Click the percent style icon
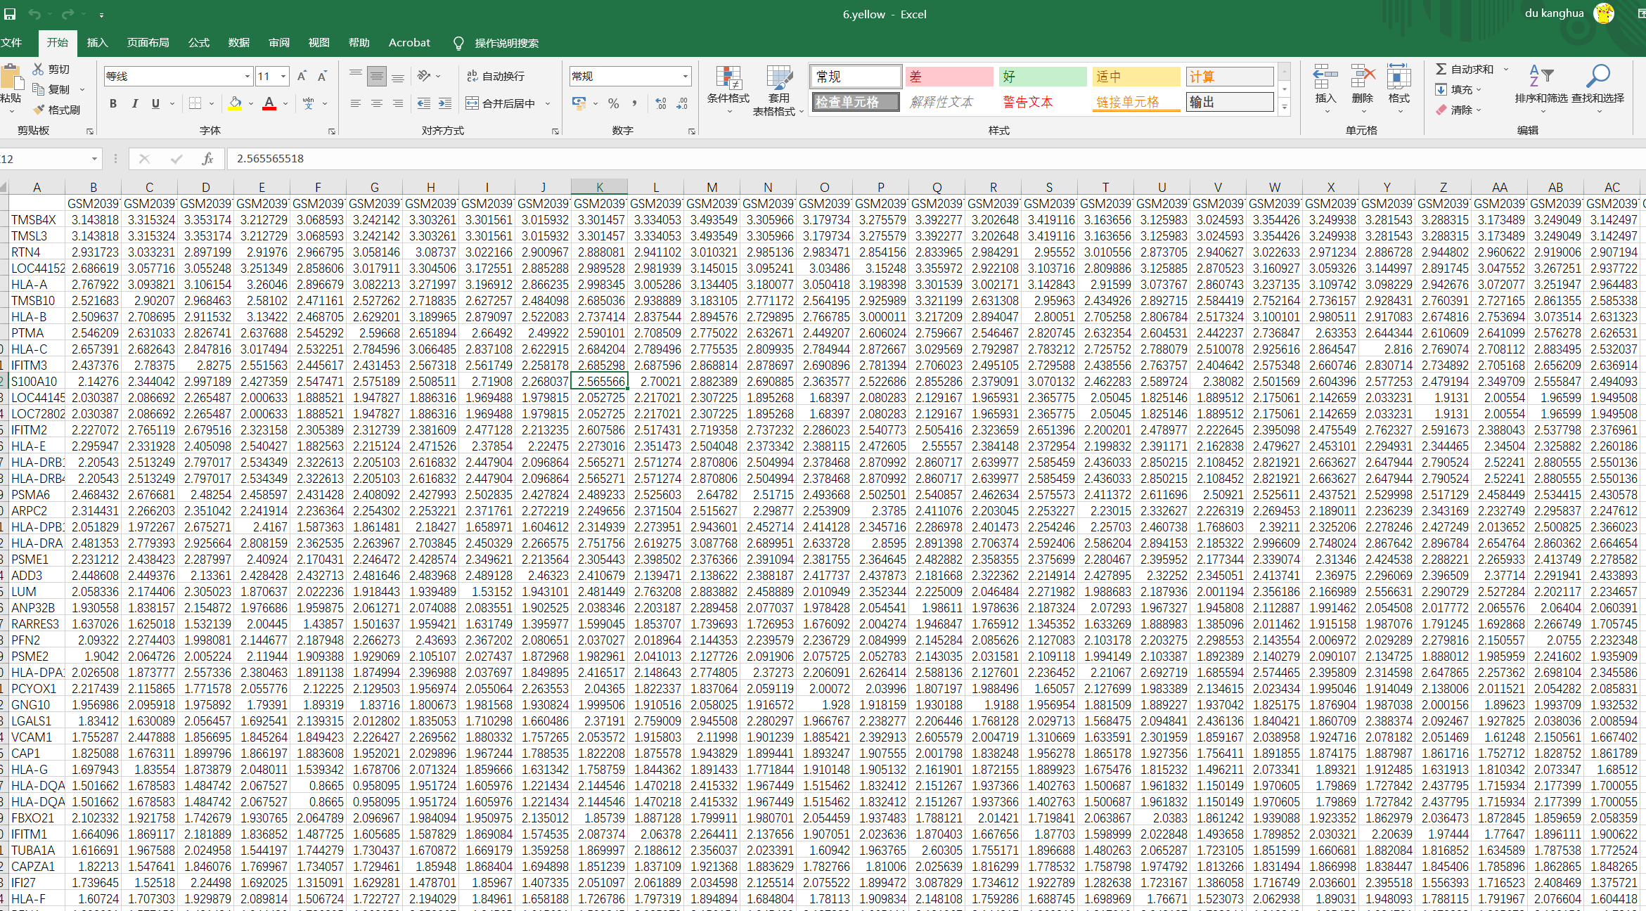The image size is (1646, 911). (613, 103)
